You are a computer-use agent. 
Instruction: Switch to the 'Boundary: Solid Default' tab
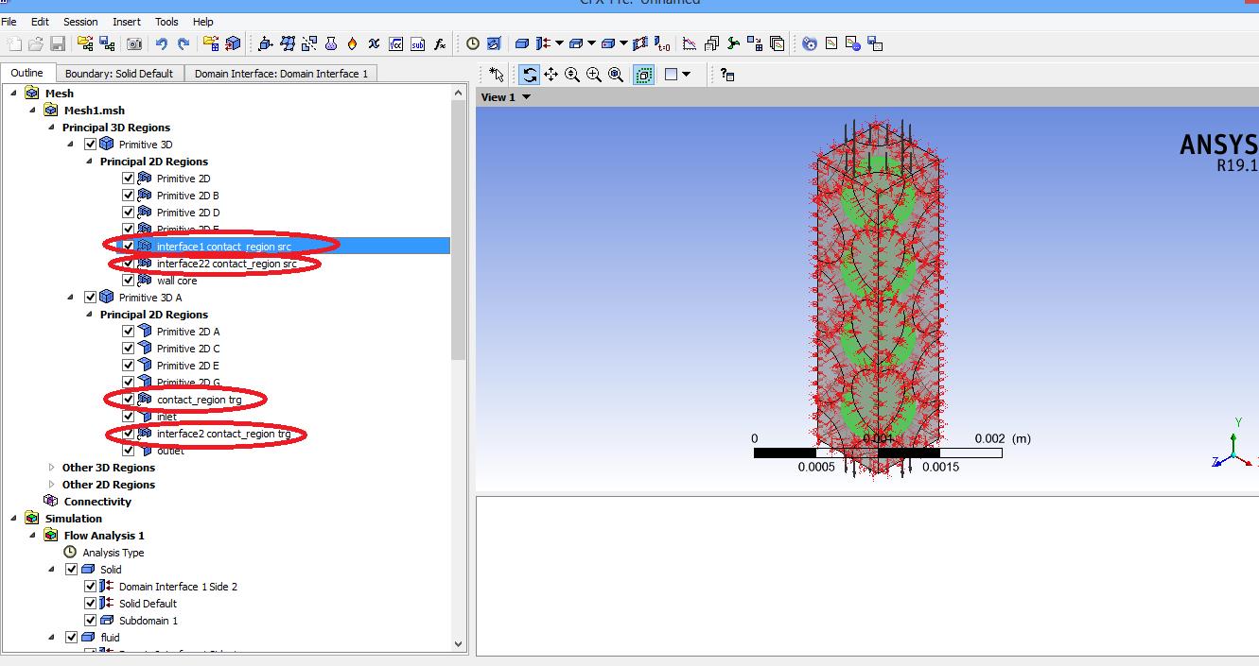point(120,72)
